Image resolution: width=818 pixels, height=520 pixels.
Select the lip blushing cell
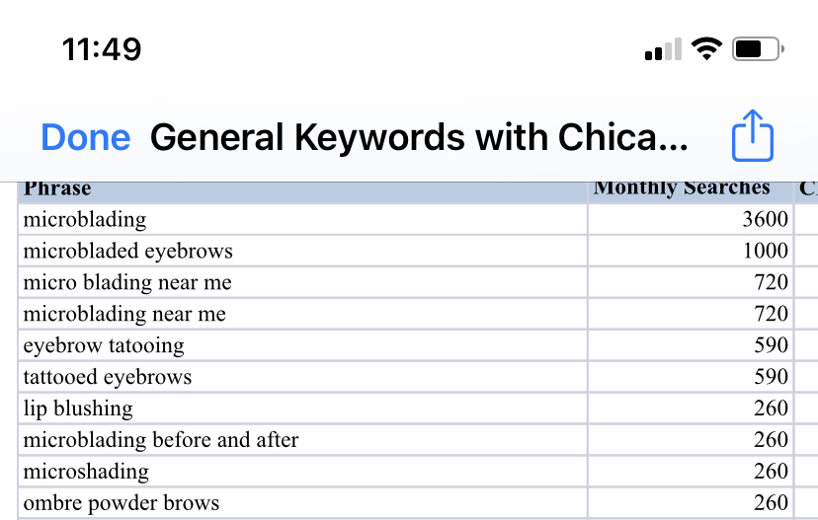click(x=302, y=408)
